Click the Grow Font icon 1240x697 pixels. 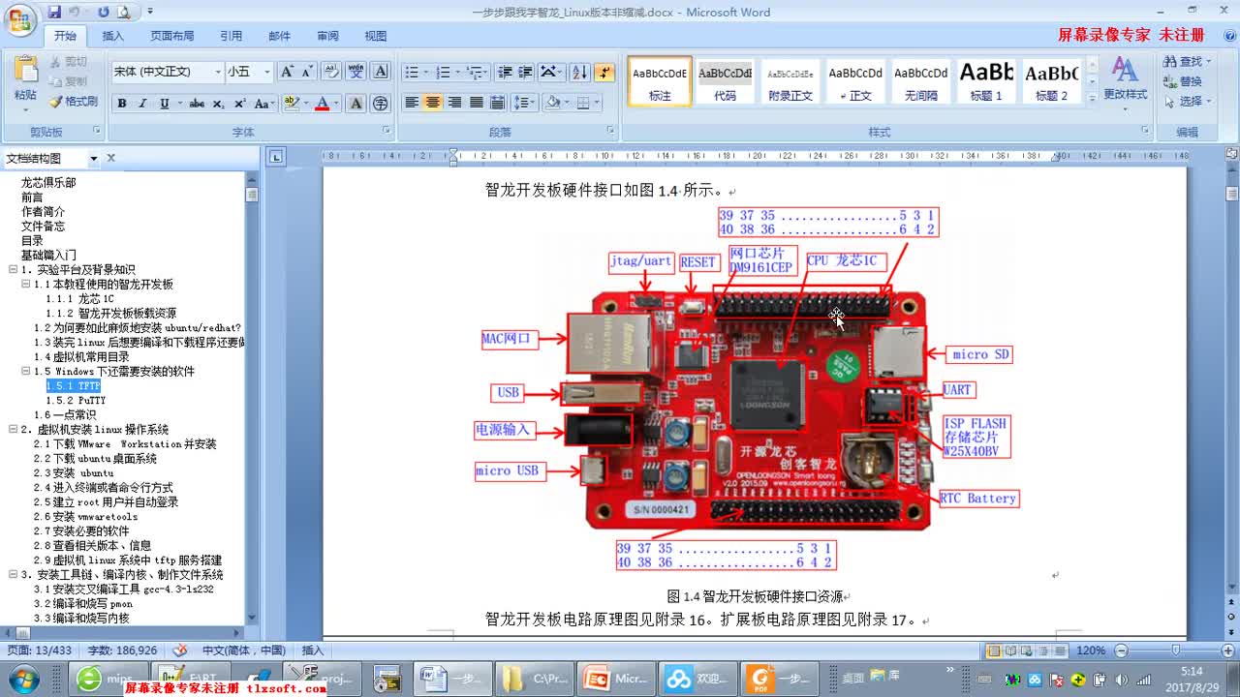(287, 72)
